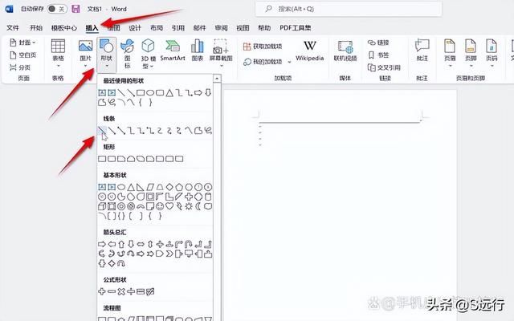
Task: Click 获取加载项 (Get Add-ins)
Action: tap(263, 47)
